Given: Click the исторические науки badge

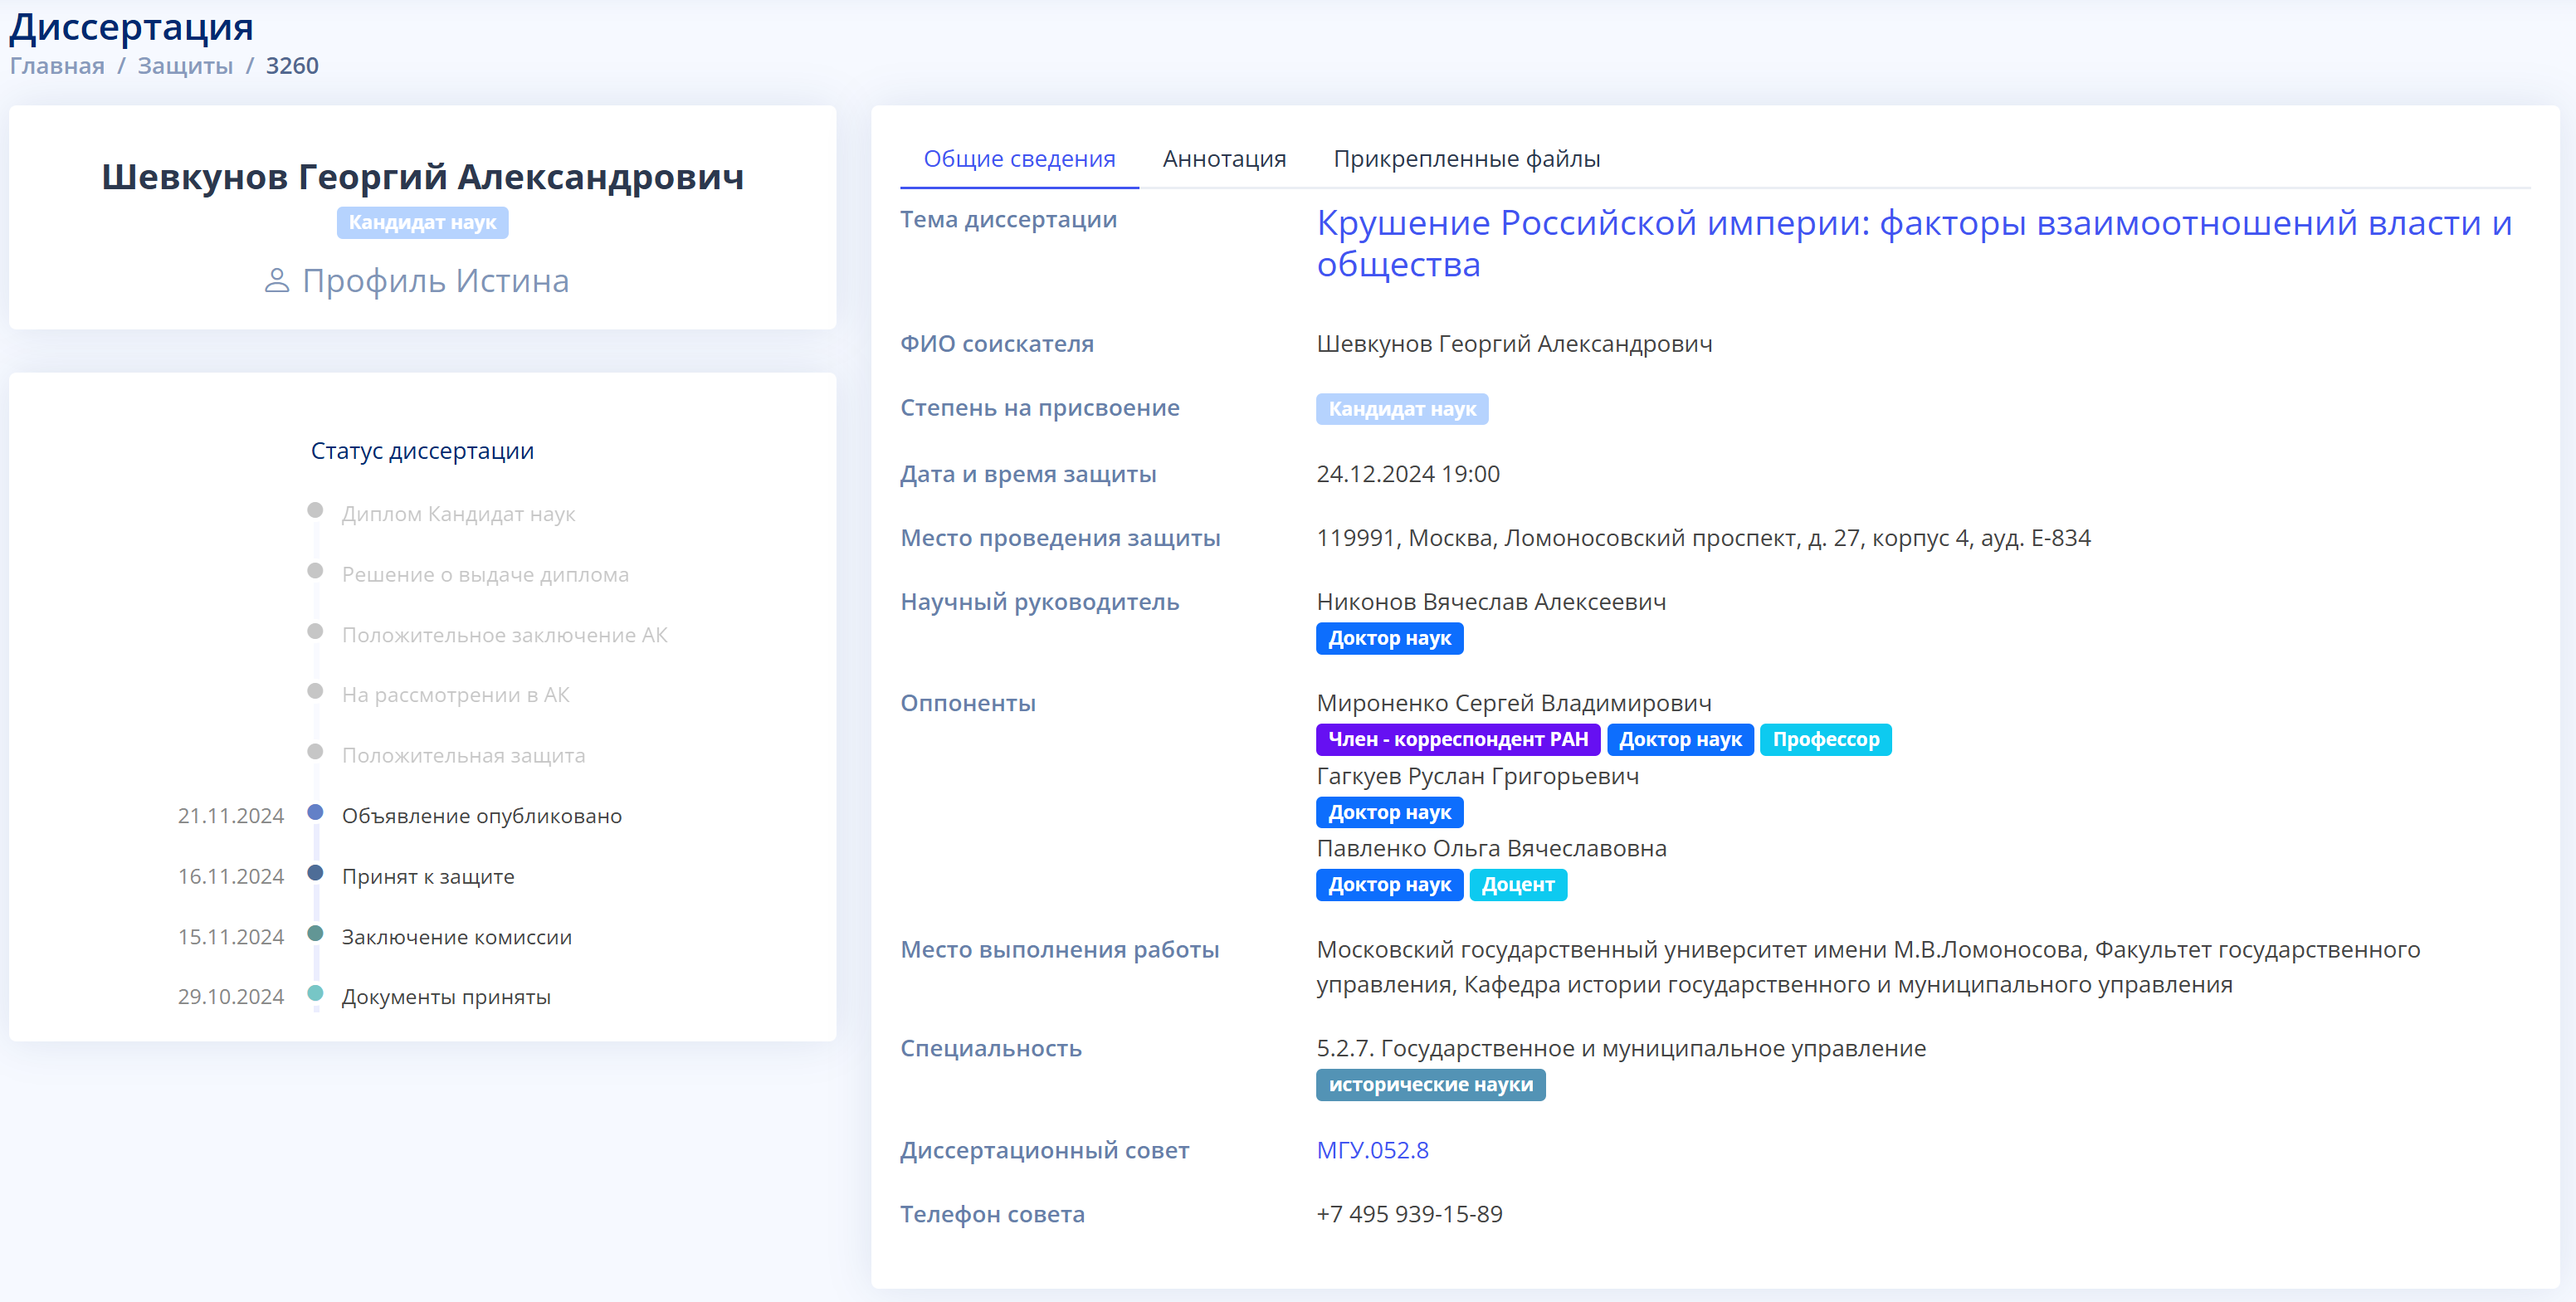Looking at the screenshot, I should coord(1431,1085).
